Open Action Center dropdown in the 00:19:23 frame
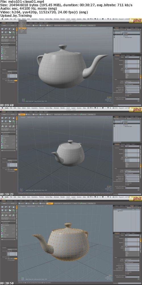Image resolution: width=142 pixels, height=285 pixels. point(58,114)
